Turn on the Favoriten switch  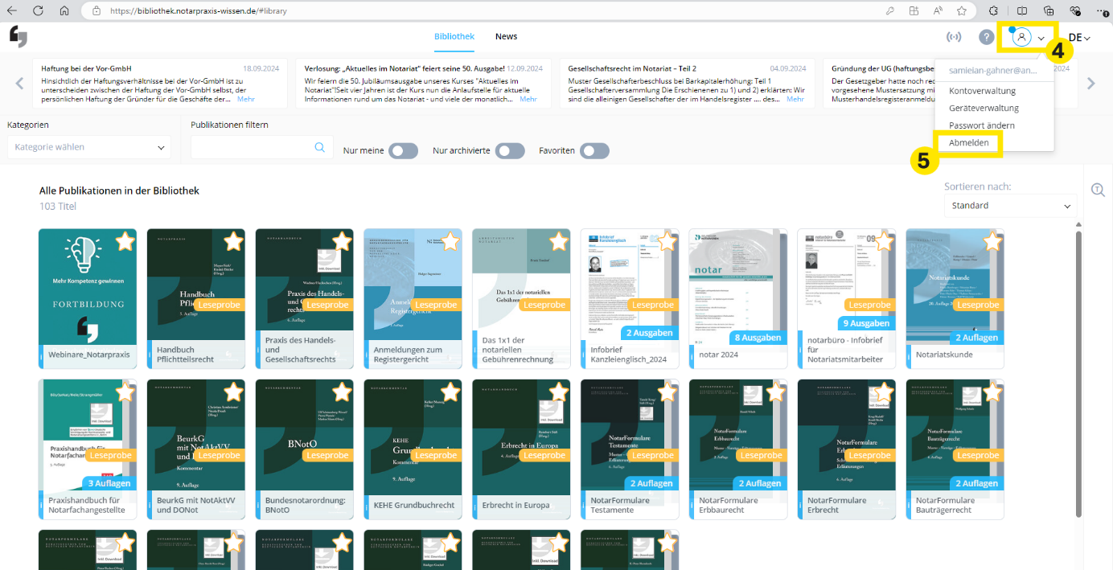click(x=594, y=151)
